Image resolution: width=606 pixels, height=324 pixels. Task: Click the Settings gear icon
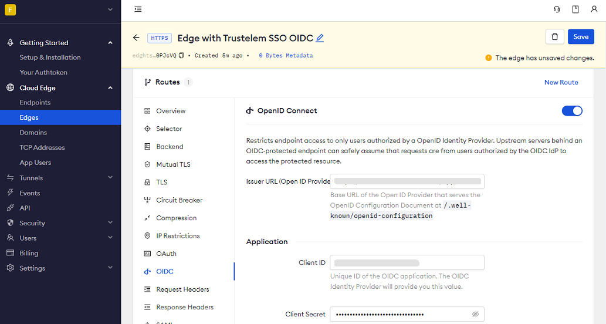click(x=11, y=268)
